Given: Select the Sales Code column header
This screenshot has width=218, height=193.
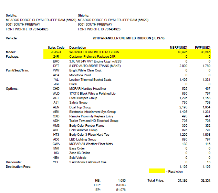Looking at the screenshot, I should coord(56,48).
